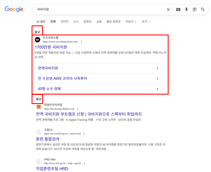Open the 훈련 통합검색 result link
Screen dimensions: 211x172
pos(48,139)
